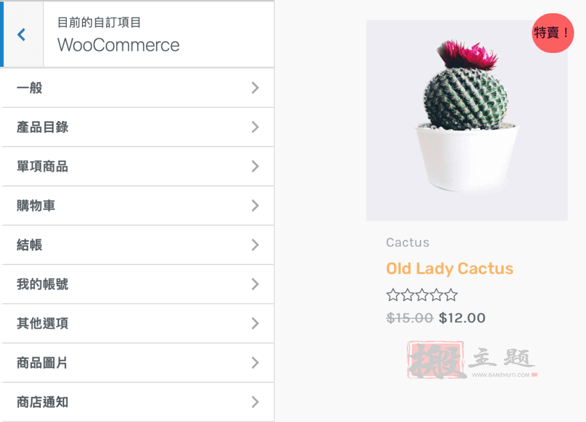The height and width of the screenshot is (422, 586).
Task: Expand the 產品目錄 section chevron
Action: coord(255,127)
